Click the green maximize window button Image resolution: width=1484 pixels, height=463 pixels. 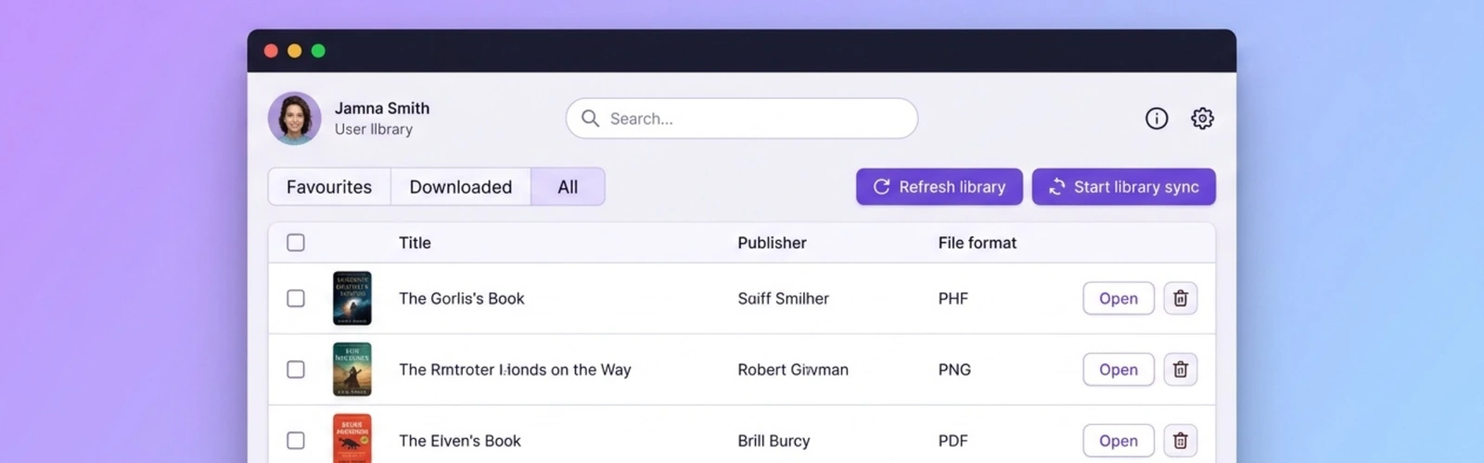click(x=318, y=51)
